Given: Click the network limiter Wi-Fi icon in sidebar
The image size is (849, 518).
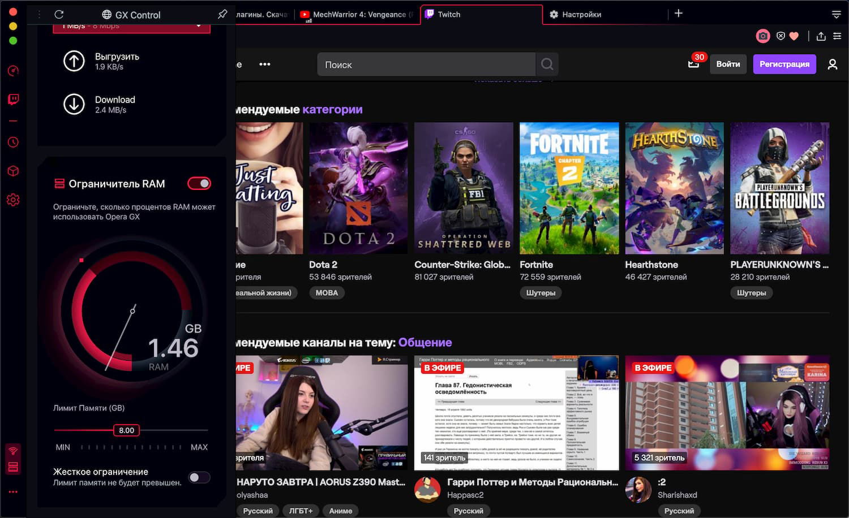Looking at the screenshot, I should click(13, 451).
